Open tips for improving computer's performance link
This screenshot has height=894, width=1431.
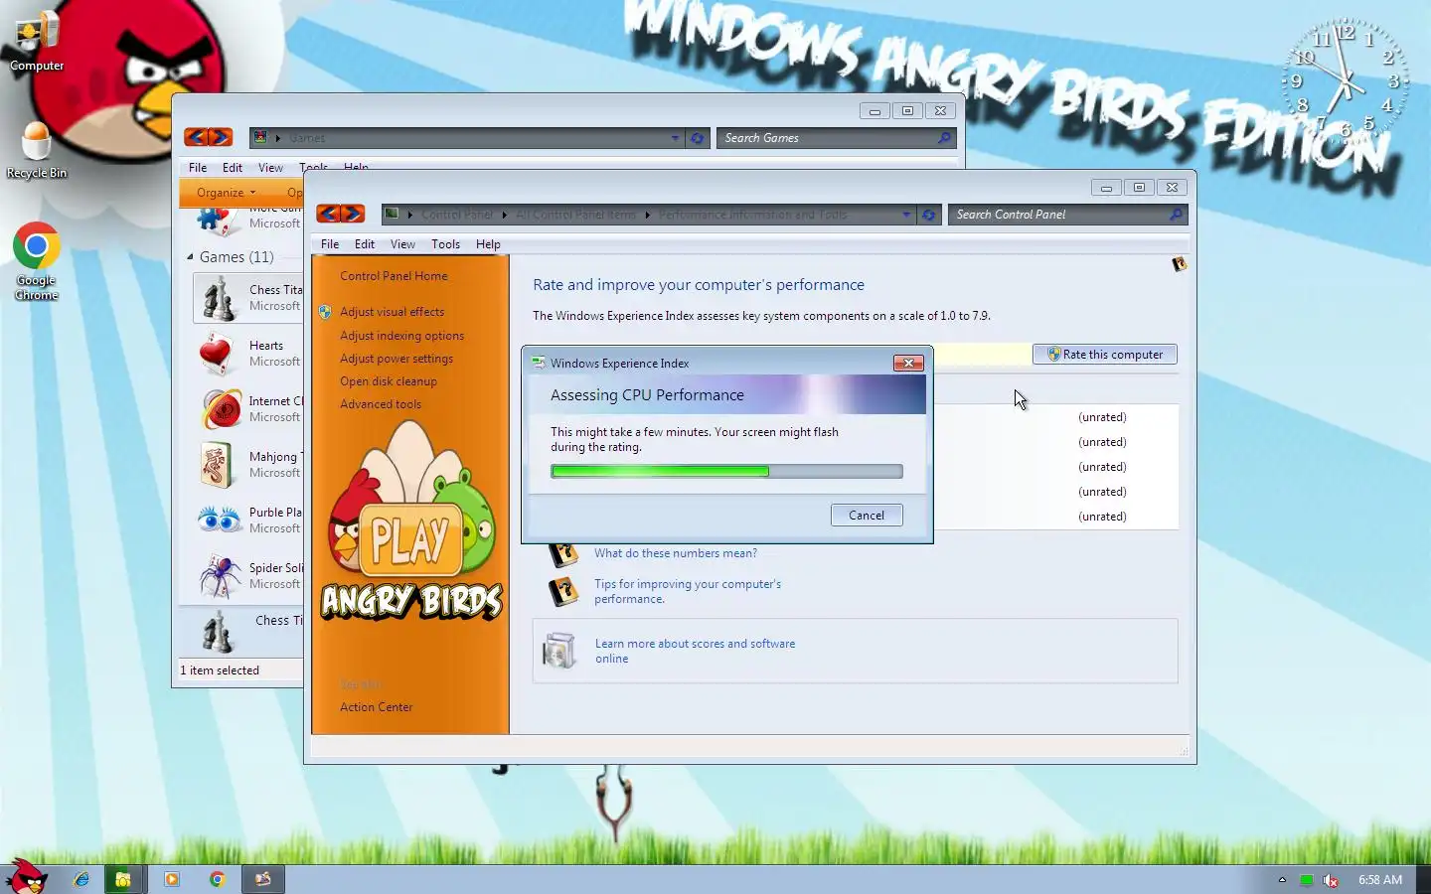[x=688, y=591]
